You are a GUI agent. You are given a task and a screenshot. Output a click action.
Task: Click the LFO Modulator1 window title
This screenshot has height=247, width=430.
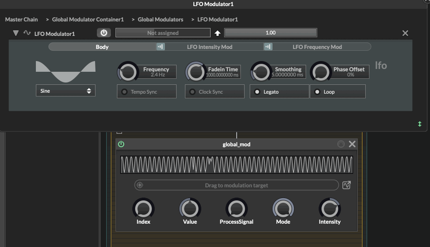(213, 4)
